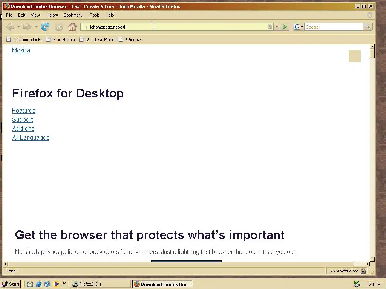Click the vertical scrollbar down arrow
386x289 pixels.
(372, 259)
